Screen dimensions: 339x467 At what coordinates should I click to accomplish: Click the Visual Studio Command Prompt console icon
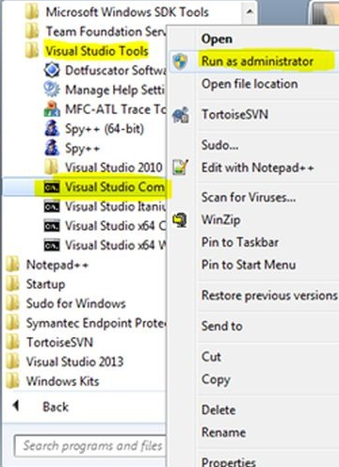click(52, 187)
